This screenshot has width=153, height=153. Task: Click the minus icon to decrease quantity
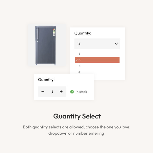43,92
